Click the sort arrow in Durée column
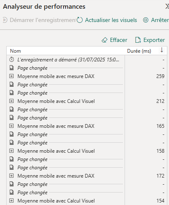Viewport: 169px width, 205px height. point(162,50)
